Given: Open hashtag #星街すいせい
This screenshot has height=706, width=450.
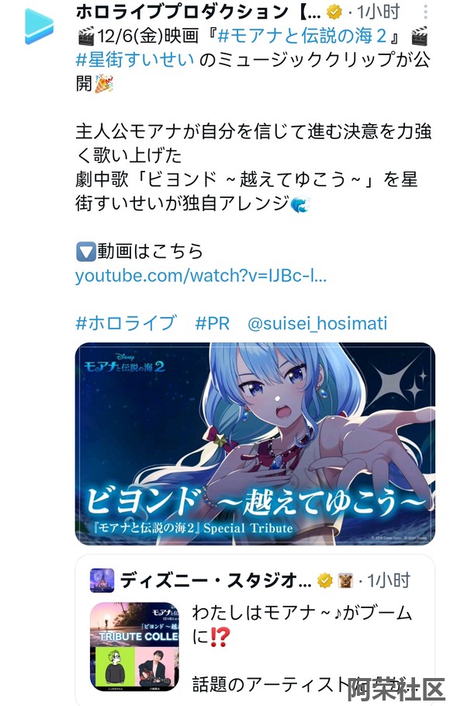Looking at the screenshot, I should (x=135, y=60).
